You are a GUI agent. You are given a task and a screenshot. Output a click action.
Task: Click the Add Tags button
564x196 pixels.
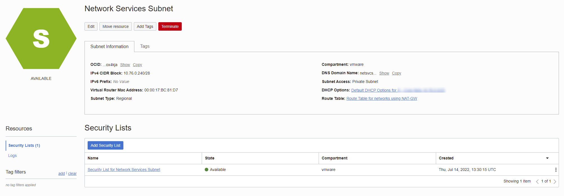145,26
